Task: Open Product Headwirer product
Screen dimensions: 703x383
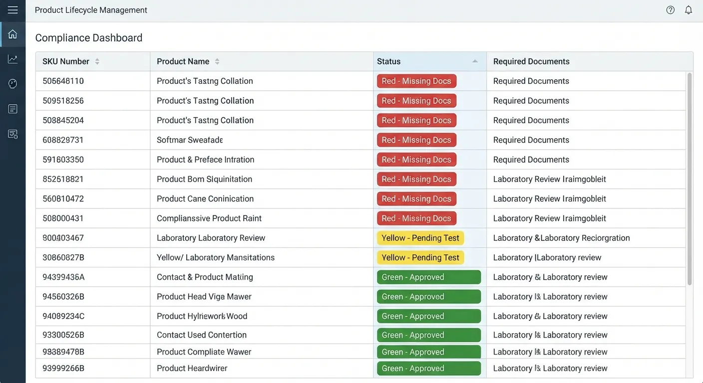Action: [192, 369]
